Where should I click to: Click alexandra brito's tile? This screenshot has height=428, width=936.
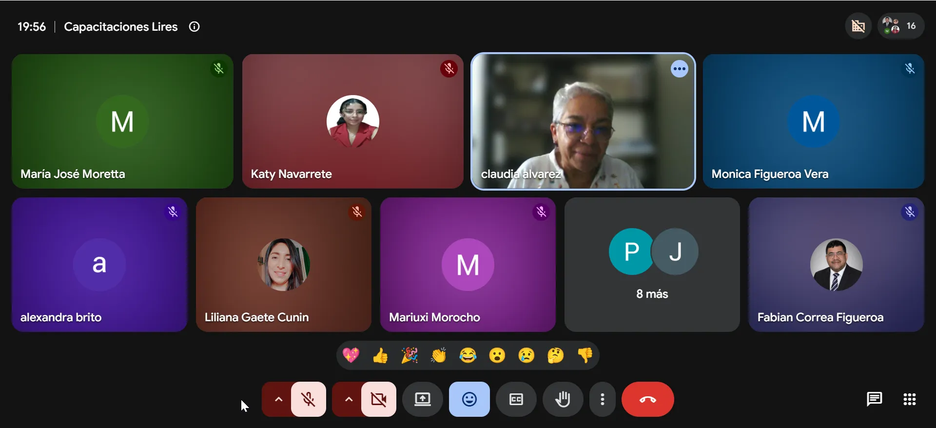99,265
